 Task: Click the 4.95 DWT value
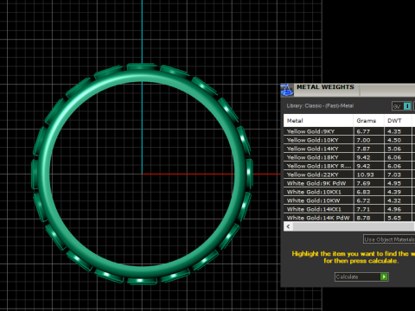(394, 183)
